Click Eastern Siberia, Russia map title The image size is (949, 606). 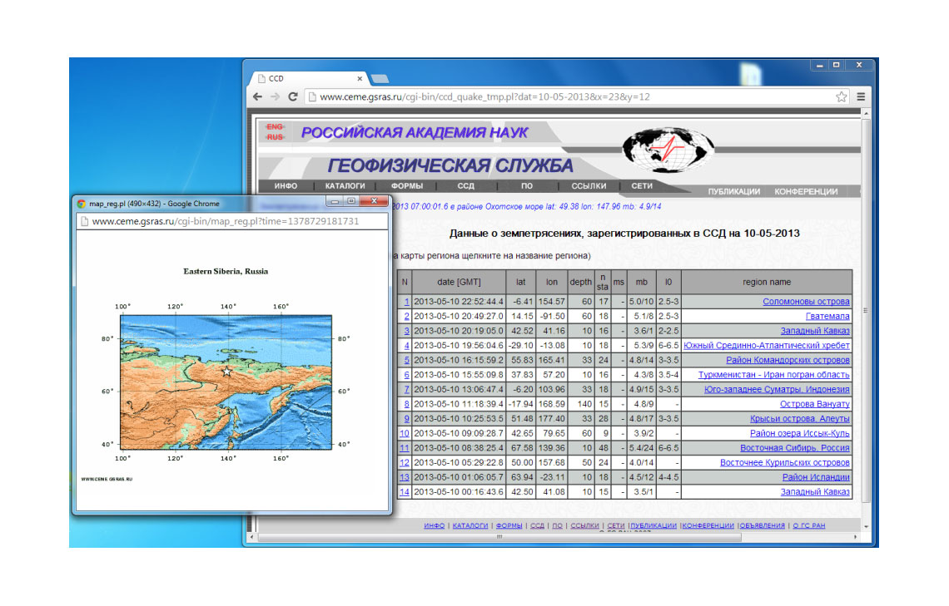tap(226, 271)
